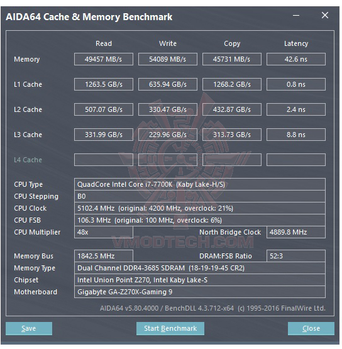Select L3 Cache Write 229.96 GB/s
The image size is (342, 349).
[168, 135]
